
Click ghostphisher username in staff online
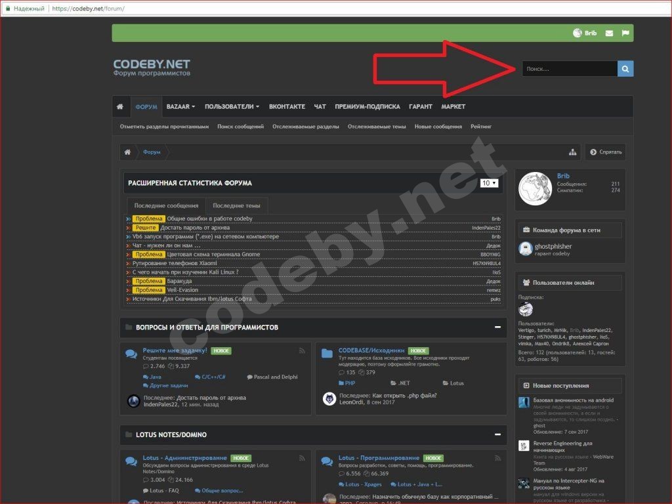point(553,247)
